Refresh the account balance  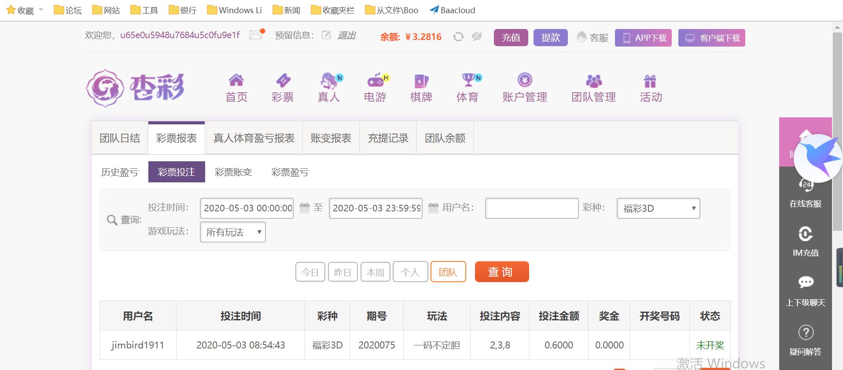point(458,37)
